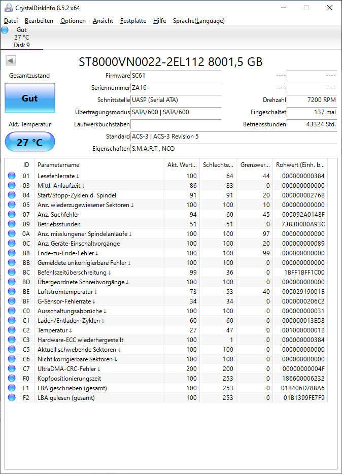Click status orb for wiederzugewiesener Sektoren

click(12, 205)
